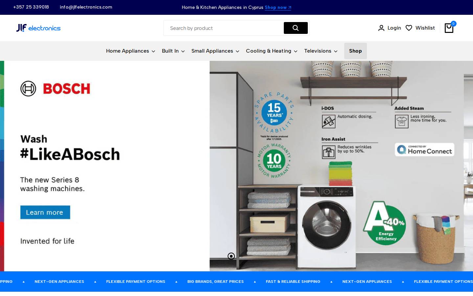Select the active slide indicator dot

[x=231, y=256]
